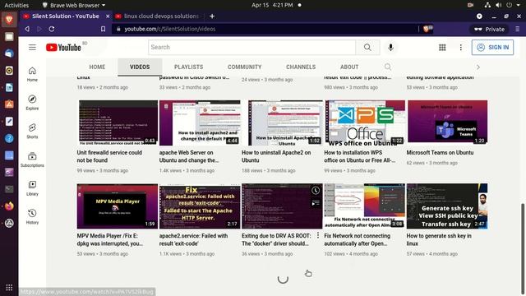526x296 pixels.
Task: Go forward with the browser forward arrow
Action: point(39,30)
